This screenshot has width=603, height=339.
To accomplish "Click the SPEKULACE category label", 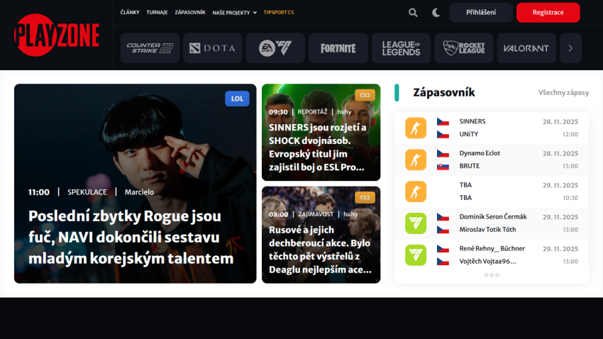I will pyautogui.click(x=87, y=192).
